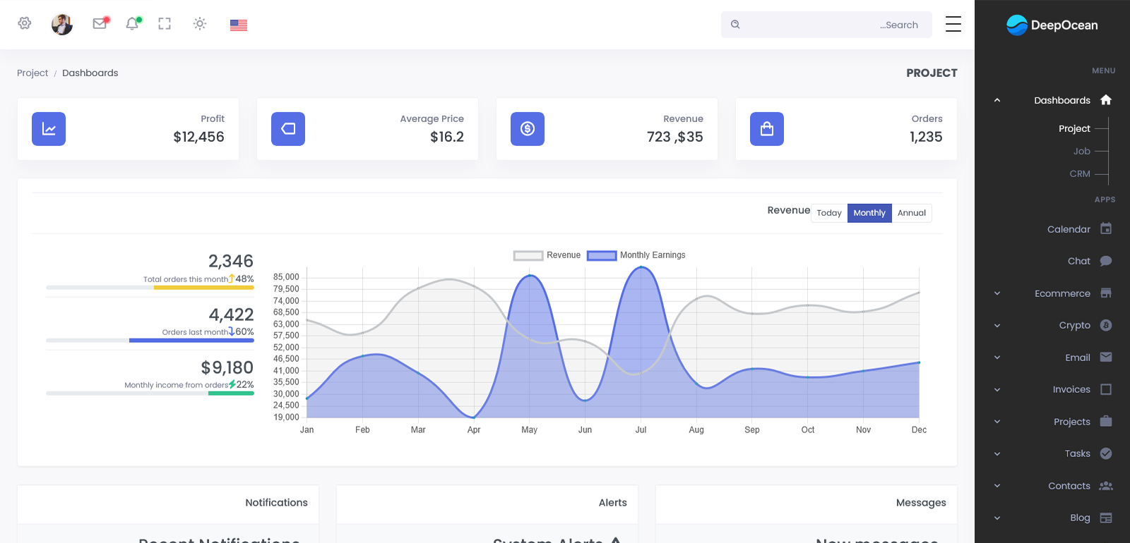Viewport: 1130px width, 543px height.
Task: Click the user profile avatar
Action: 62,24
